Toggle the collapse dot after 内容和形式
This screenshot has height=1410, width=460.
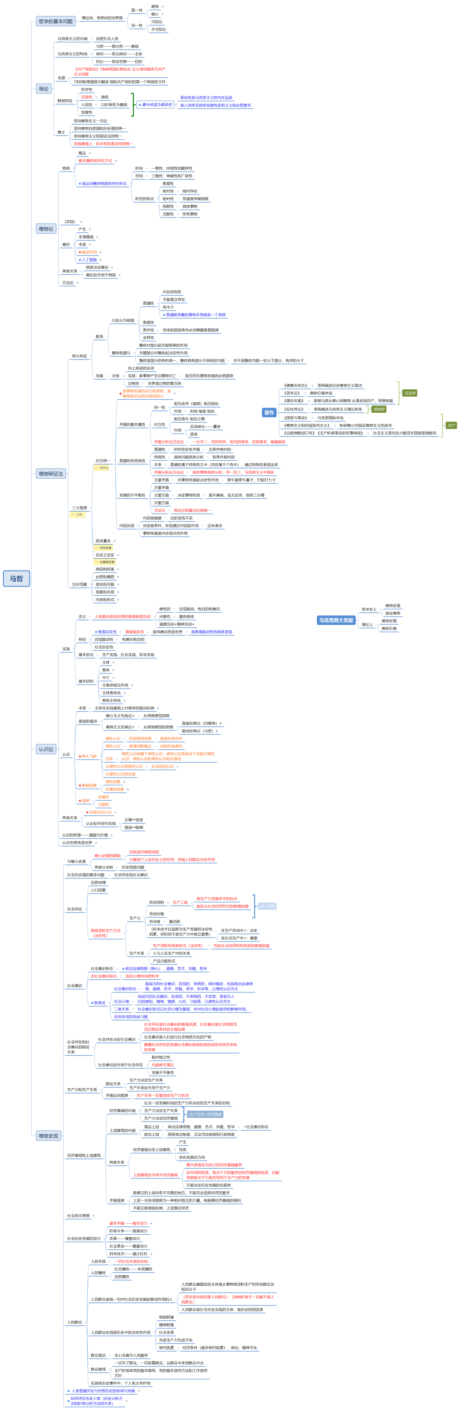118,599
